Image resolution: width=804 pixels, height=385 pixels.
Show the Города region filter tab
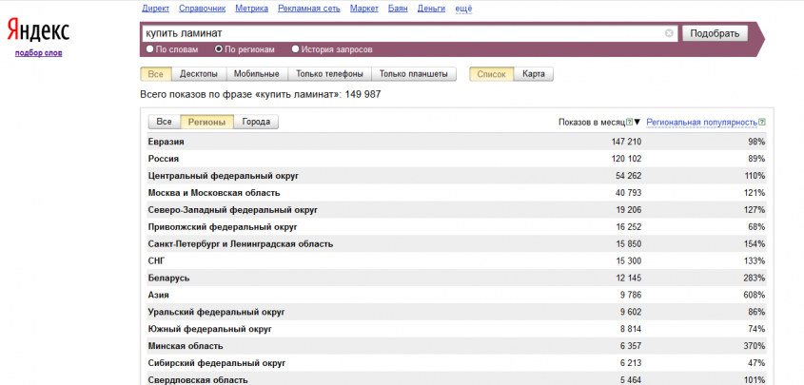256,122
